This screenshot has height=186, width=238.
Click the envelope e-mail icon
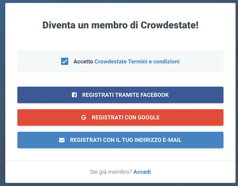point(62,140)
